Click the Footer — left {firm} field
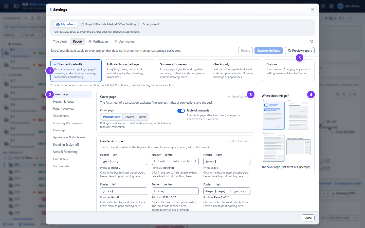 124,191
